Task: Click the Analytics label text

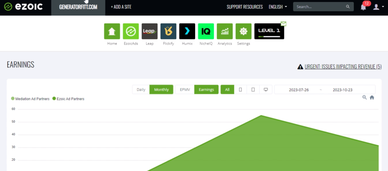Action: (225, 44)
